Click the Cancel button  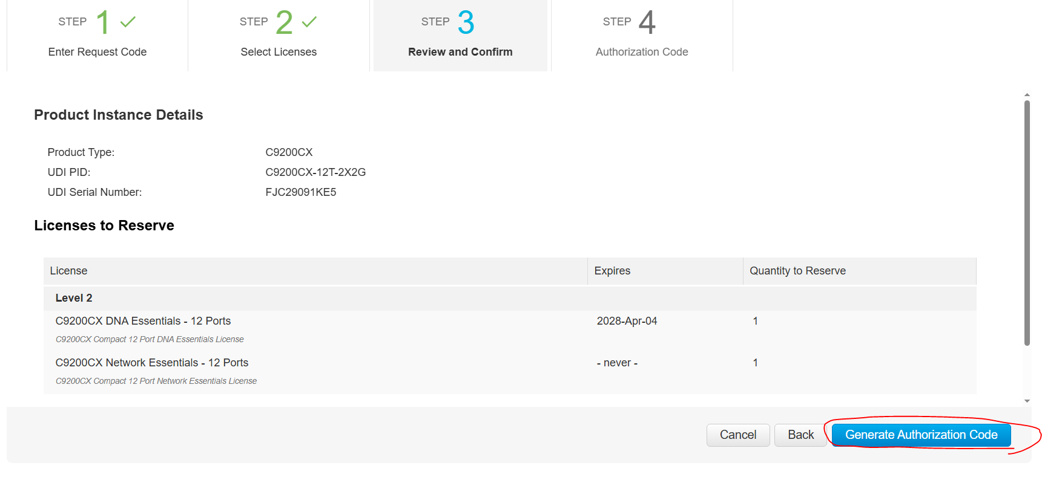point(738,435)
